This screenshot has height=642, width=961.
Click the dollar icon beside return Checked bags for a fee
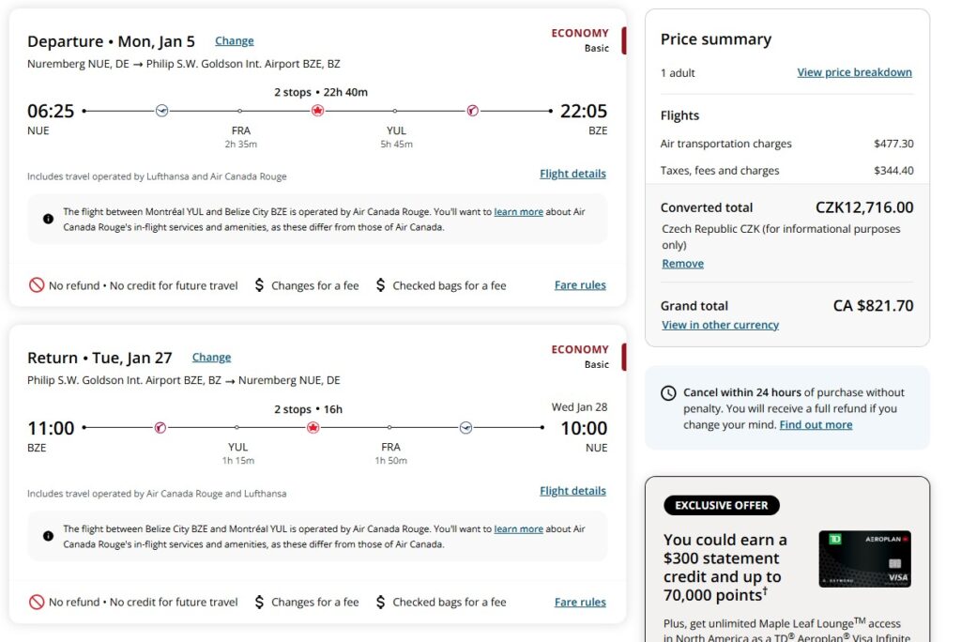(x=381, y=603)
